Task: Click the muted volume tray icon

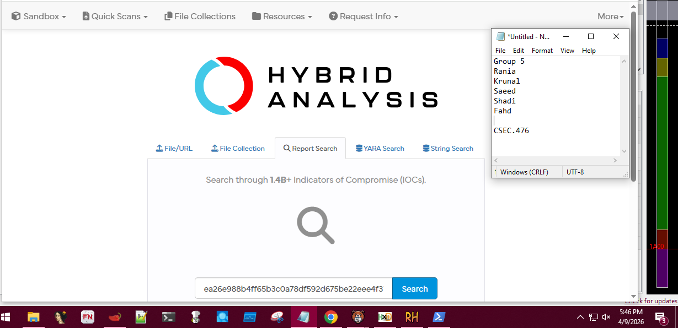Action: (606, 317)
